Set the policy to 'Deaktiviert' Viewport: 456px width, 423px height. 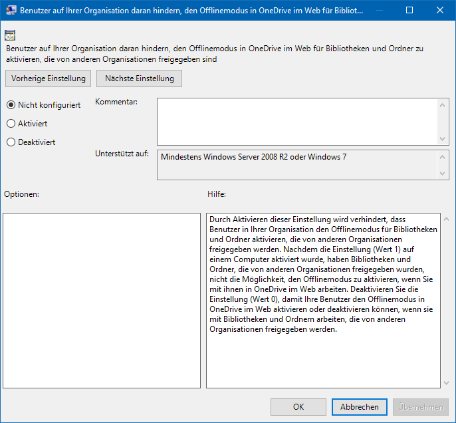click(x=11, y=142)
